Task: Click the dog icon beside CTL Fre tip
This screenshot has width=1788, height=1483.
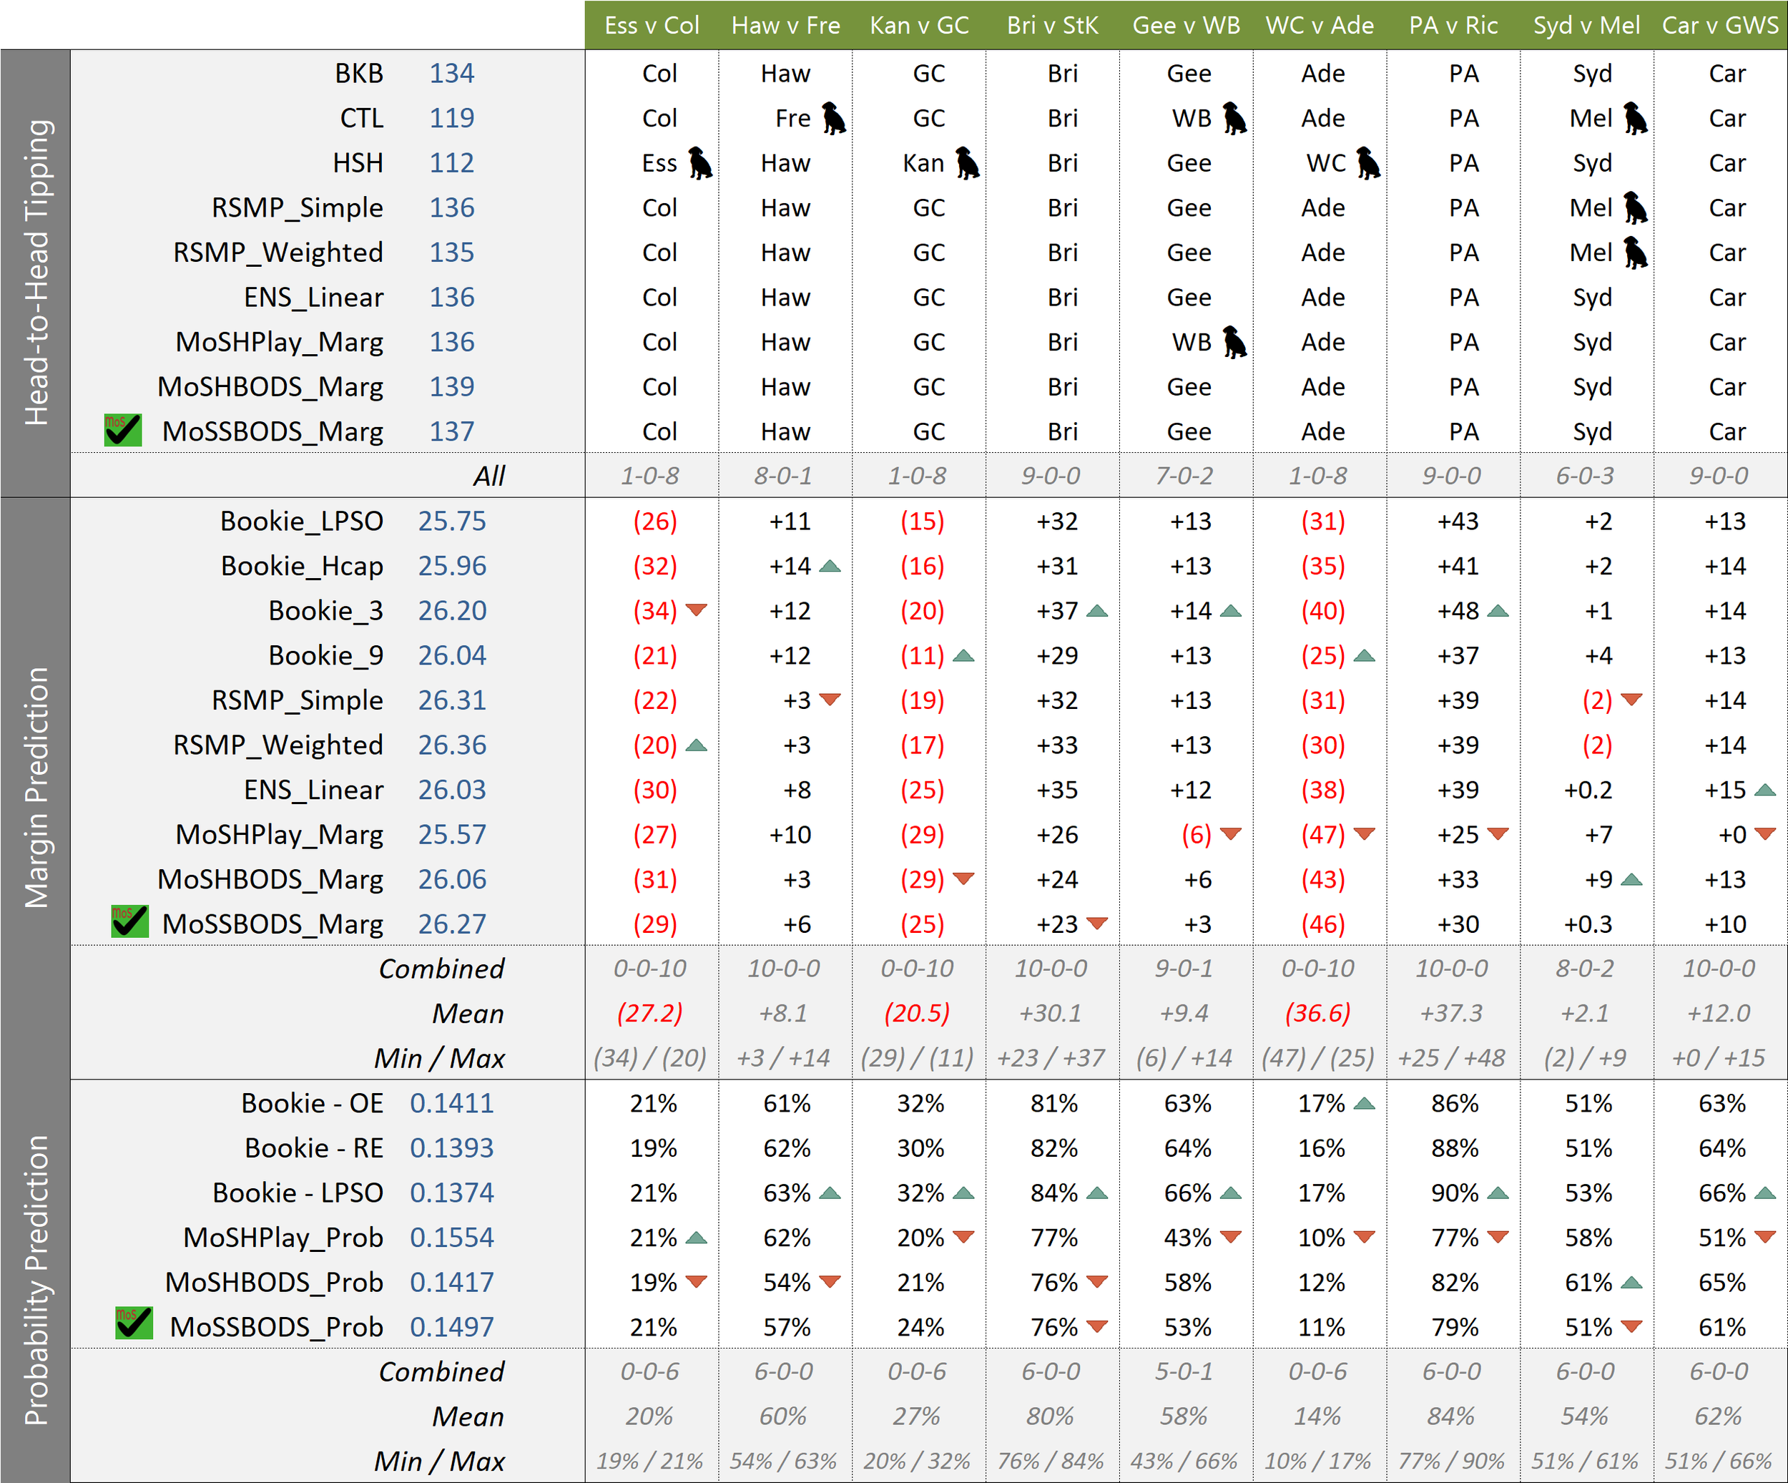Action: [x=833, y=119]
